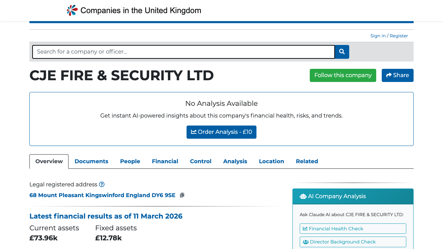Switch to the Control tab

point(200,161)
